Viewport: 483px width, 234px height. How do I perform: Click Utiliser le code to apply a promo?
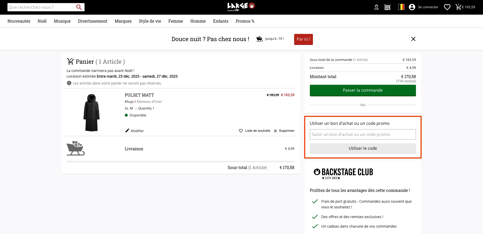click(363, 148)
